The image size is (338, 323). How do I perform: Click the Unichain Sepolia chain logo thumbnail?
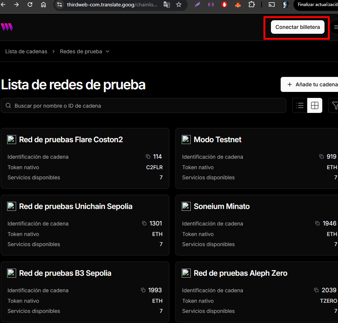point(12,206)
